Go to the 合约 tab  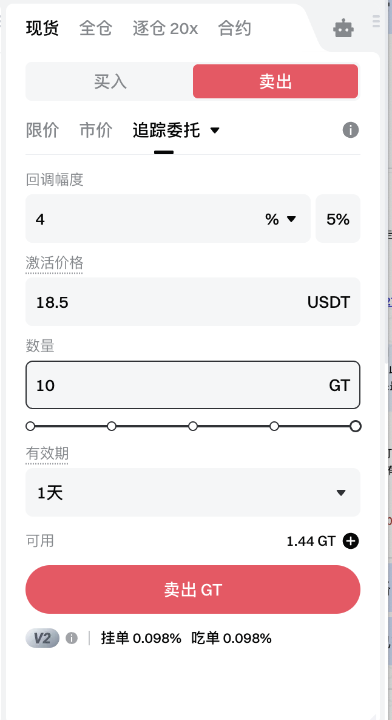pyautogui.click(x=235, y=29)
